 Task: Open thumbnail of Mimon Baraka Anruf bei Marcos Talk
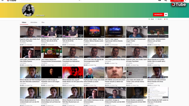(x=73, y=32)
